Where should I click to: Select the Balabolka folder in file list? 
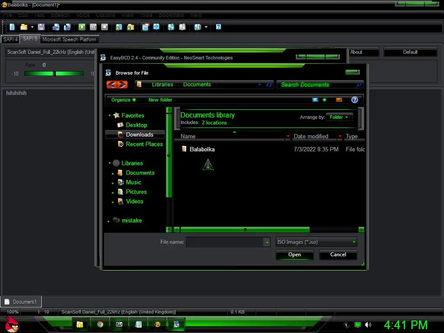(x=202, y=149)
